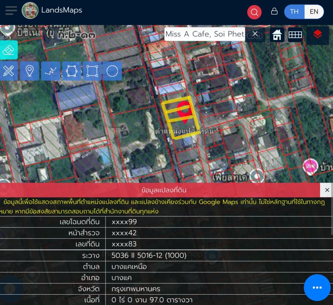Open the grid table icon
The image size is (333, 305).
(x=295, y=35)
